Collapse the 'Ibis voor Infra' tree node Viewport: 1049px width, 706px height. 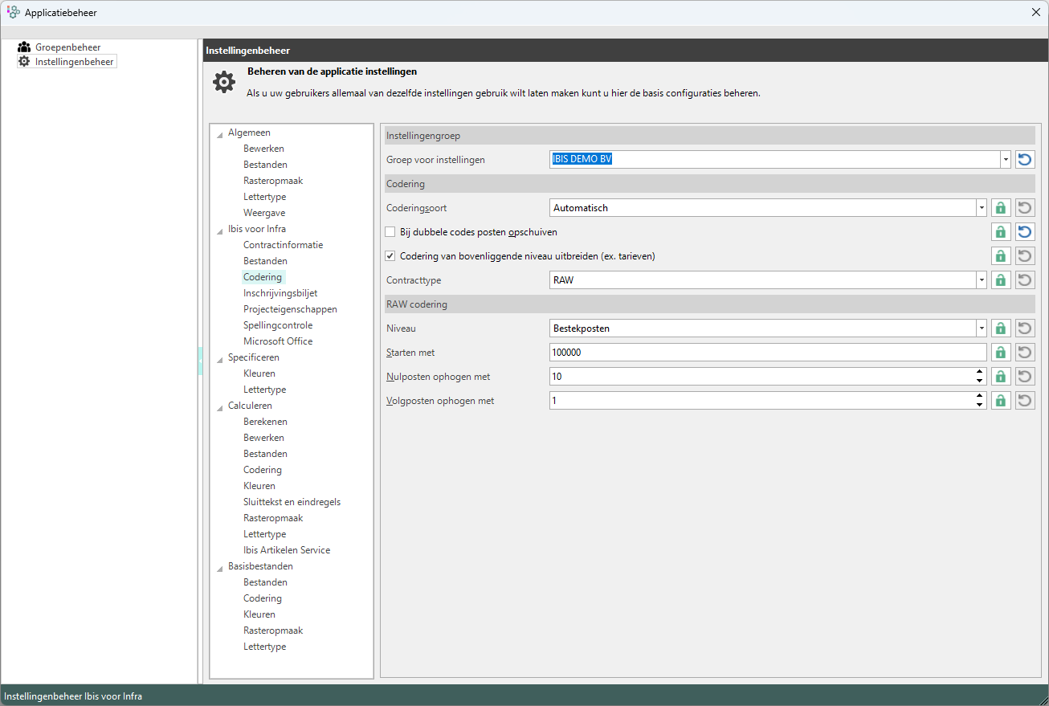tap(220, 230)
